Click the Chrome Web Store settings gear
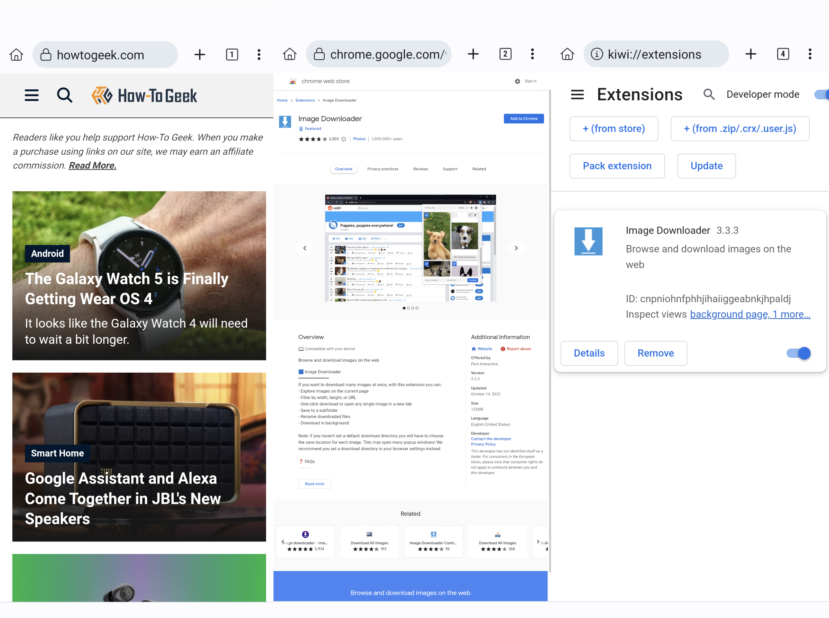This screenshot has height=618, width=829. click(x=517, y=81)
